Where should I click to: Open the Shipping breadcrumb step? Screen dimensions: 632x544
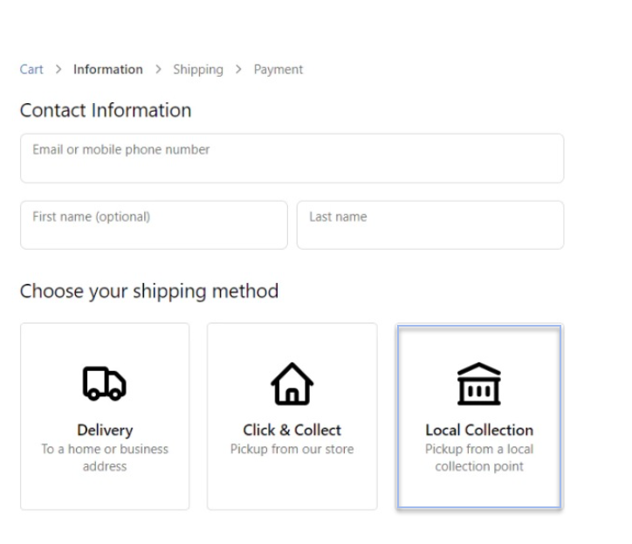(x=197, y=70)
